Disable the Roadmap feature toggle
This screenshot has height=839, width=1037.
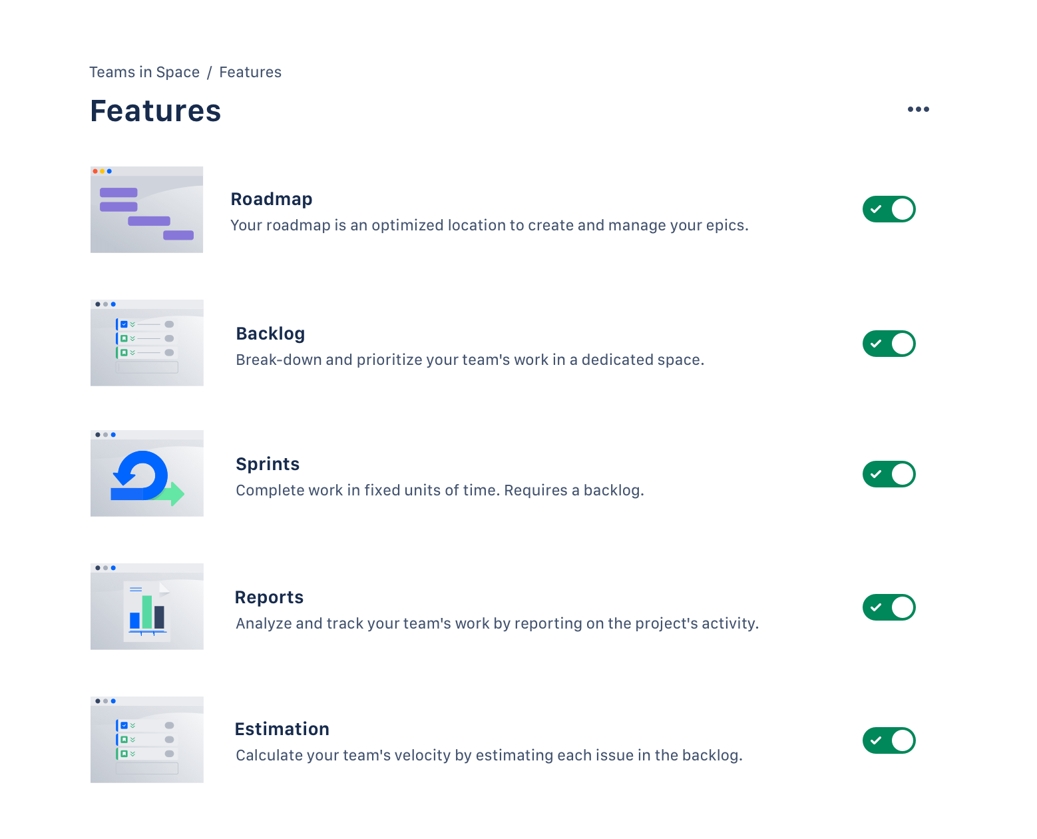(889, 209)
